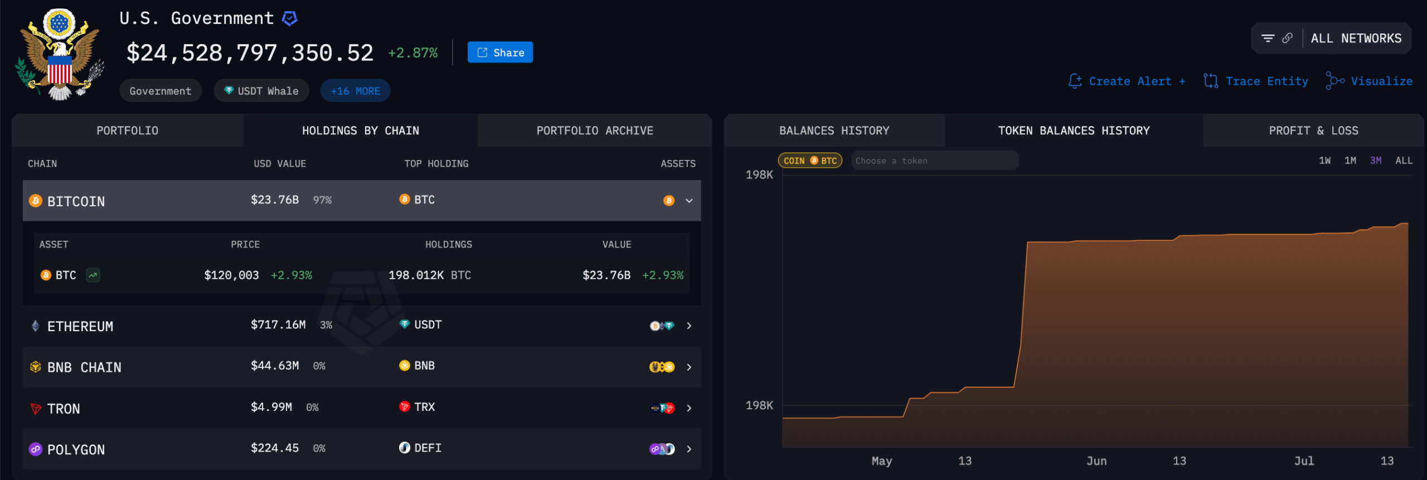Show the +16 MORE tags

(355, 91)
